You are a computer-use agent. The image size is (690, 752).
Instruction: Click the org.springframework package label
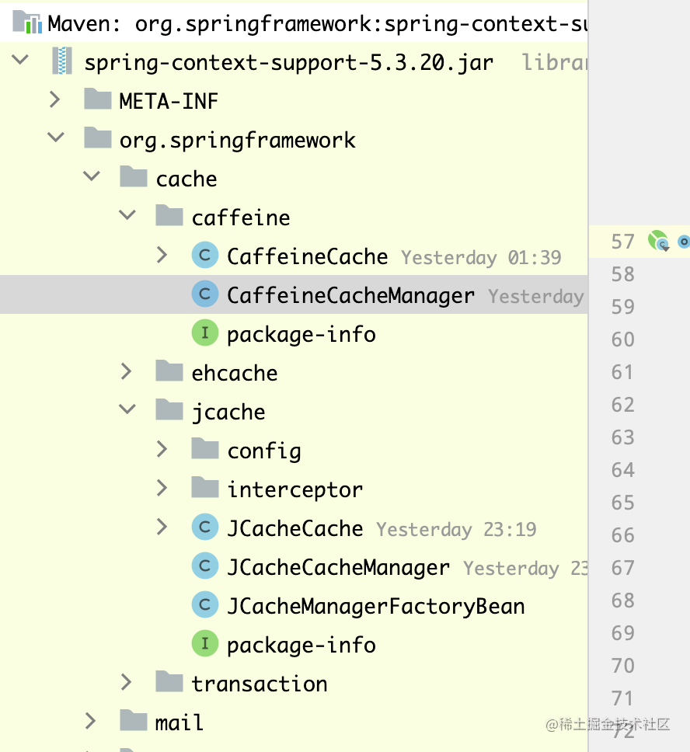point(238,139)
